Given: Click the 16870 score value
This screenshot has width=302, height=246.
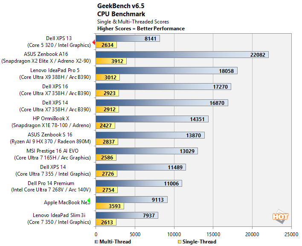Looking at the screenshot, I should point(217,103).
